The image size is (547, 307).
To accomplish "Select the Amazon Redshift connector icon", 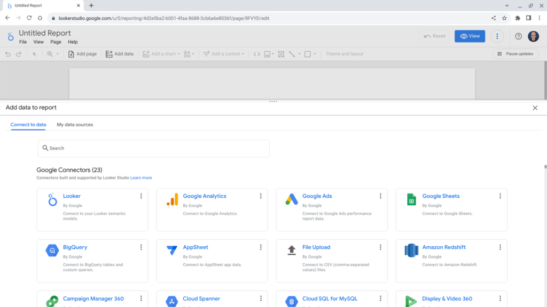I will coord(411,251).
